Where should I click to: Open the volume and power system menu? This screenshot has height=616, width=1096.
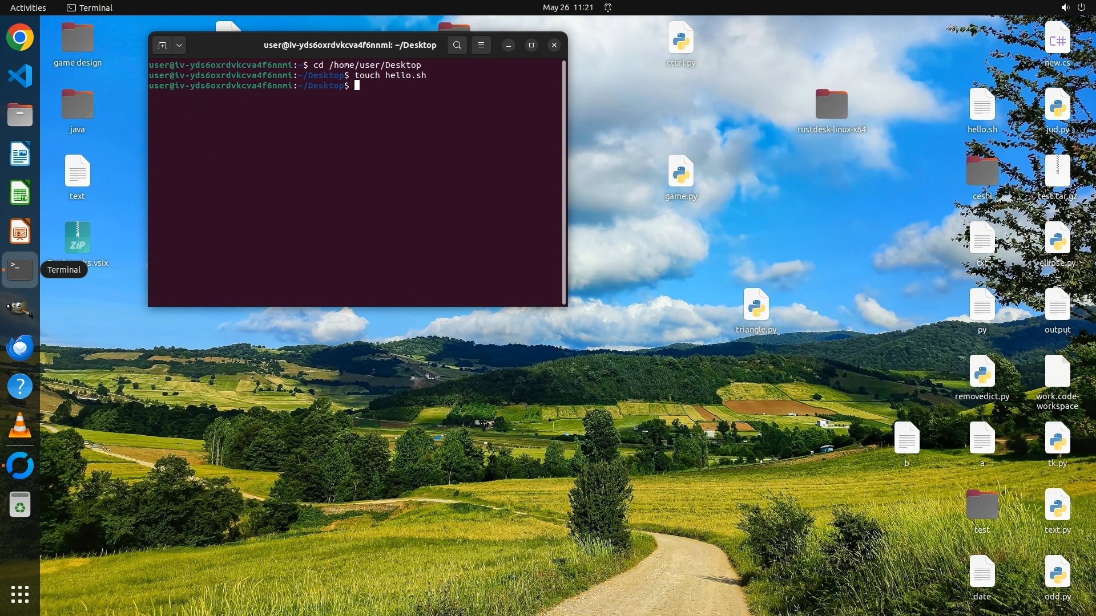[1073, 7]
